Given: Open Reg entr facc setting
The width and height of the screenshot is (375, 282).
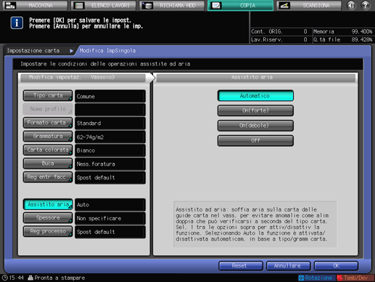Looking at the screenshot, I should 48,177.
